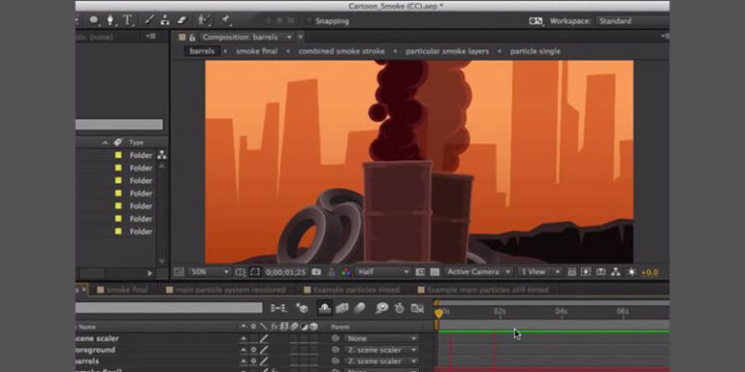
Task: Select the Pen tool
Action: click(111, 20)
